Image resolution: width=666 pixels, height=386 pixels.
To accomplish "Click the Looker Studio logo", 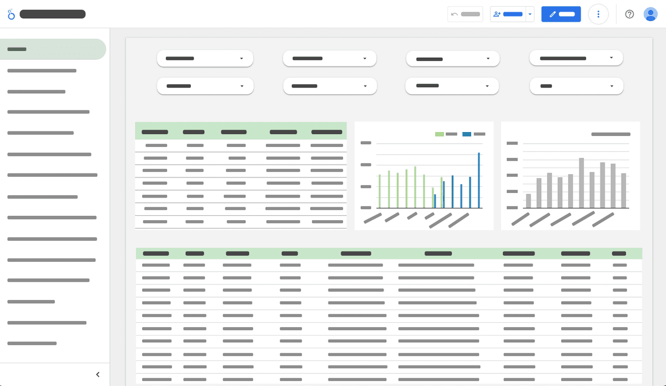I will click(x=11, y=14).
